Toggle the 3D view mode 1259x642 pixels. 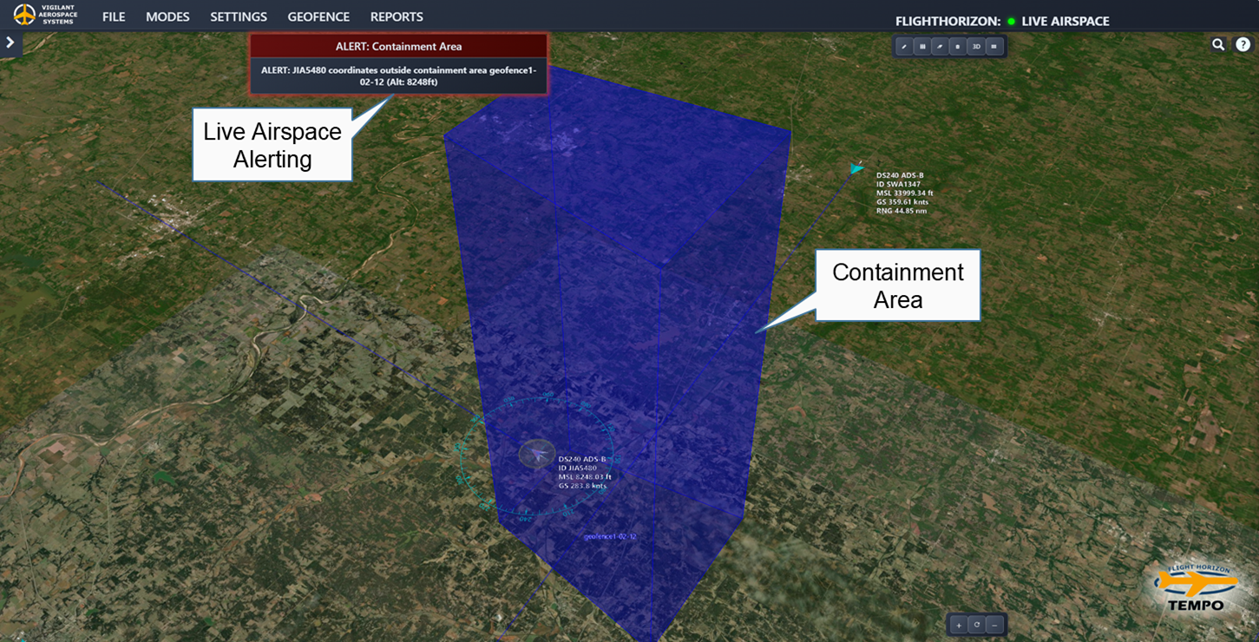[x=976, y=47]
